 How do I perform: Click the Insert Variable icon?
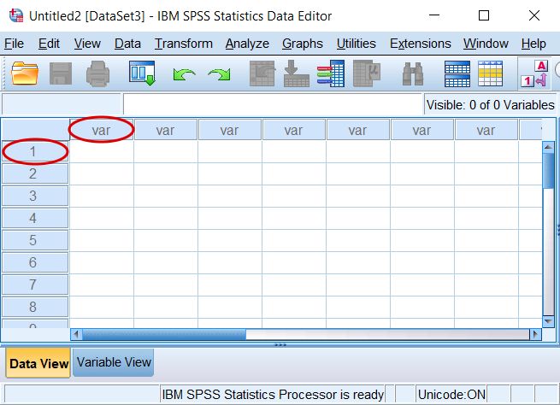coord(491,73)
